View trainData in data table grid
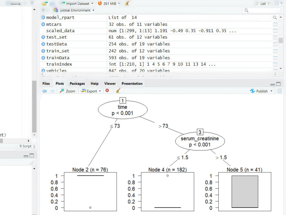The width and height of the screenshot is (286, 215). [x=275, y=58]
